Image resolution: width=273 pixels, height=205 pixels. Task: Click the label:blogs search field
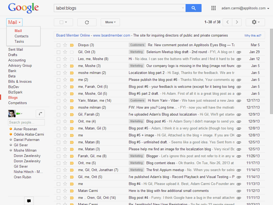[118, 8]
